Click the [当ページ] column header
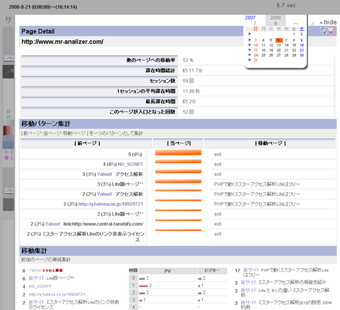Image resolution: width=340 pixels, height=310 pixels. (x=179, y=143)
